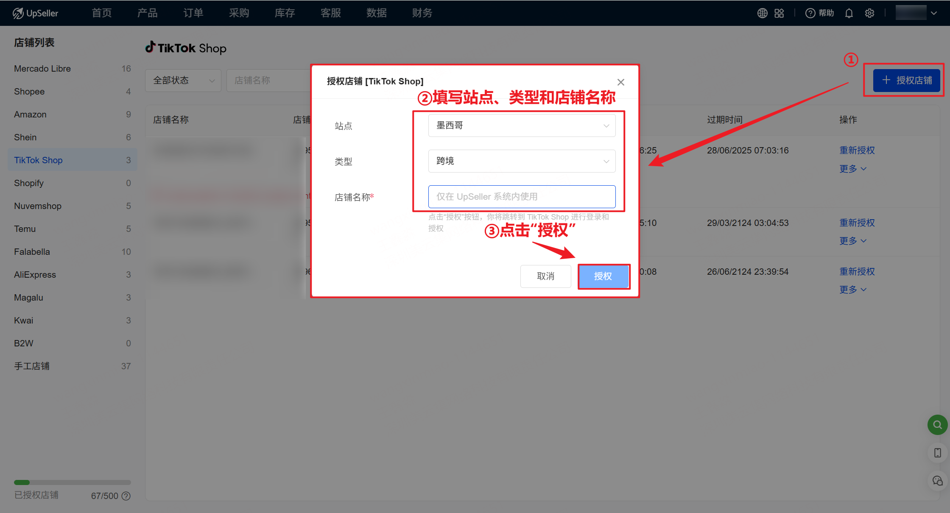Click the 取消 button

coord(545,276)
